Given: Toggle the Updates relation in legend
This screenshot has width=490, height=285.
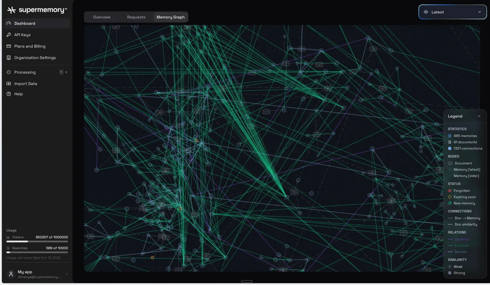Looking at the screenshot, I should pos(461,239).
